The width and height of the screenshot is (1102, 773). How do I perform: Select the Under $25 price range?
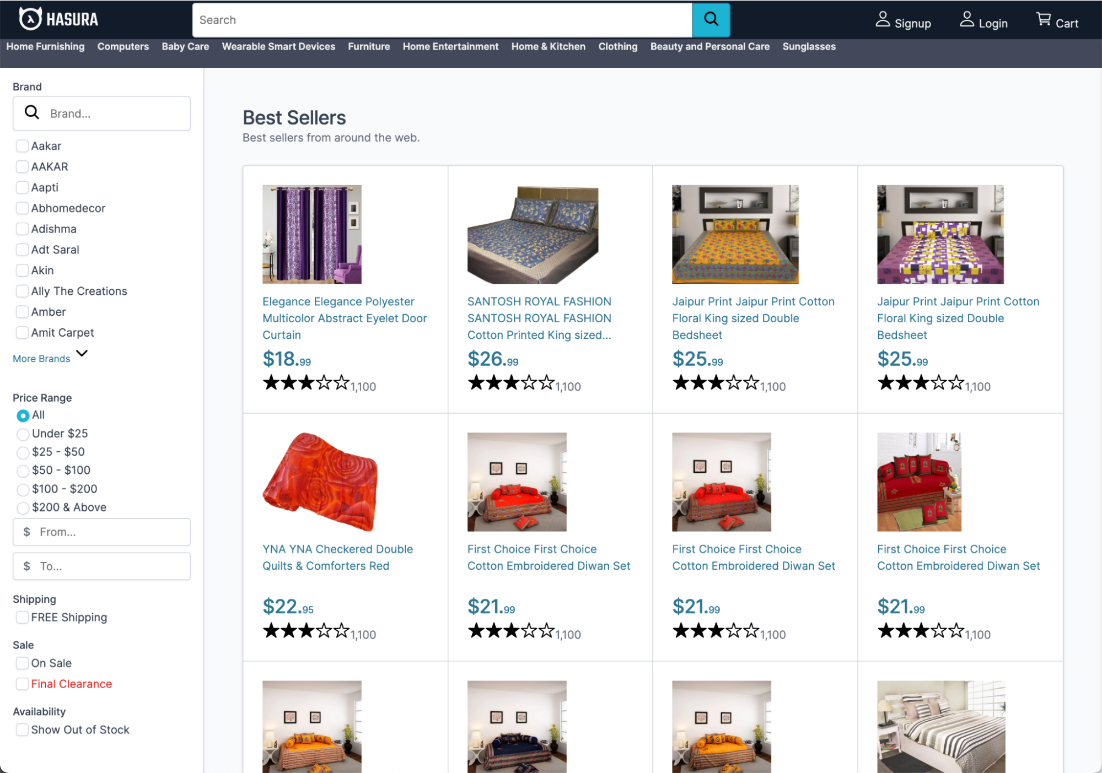[x=23, y=434]
